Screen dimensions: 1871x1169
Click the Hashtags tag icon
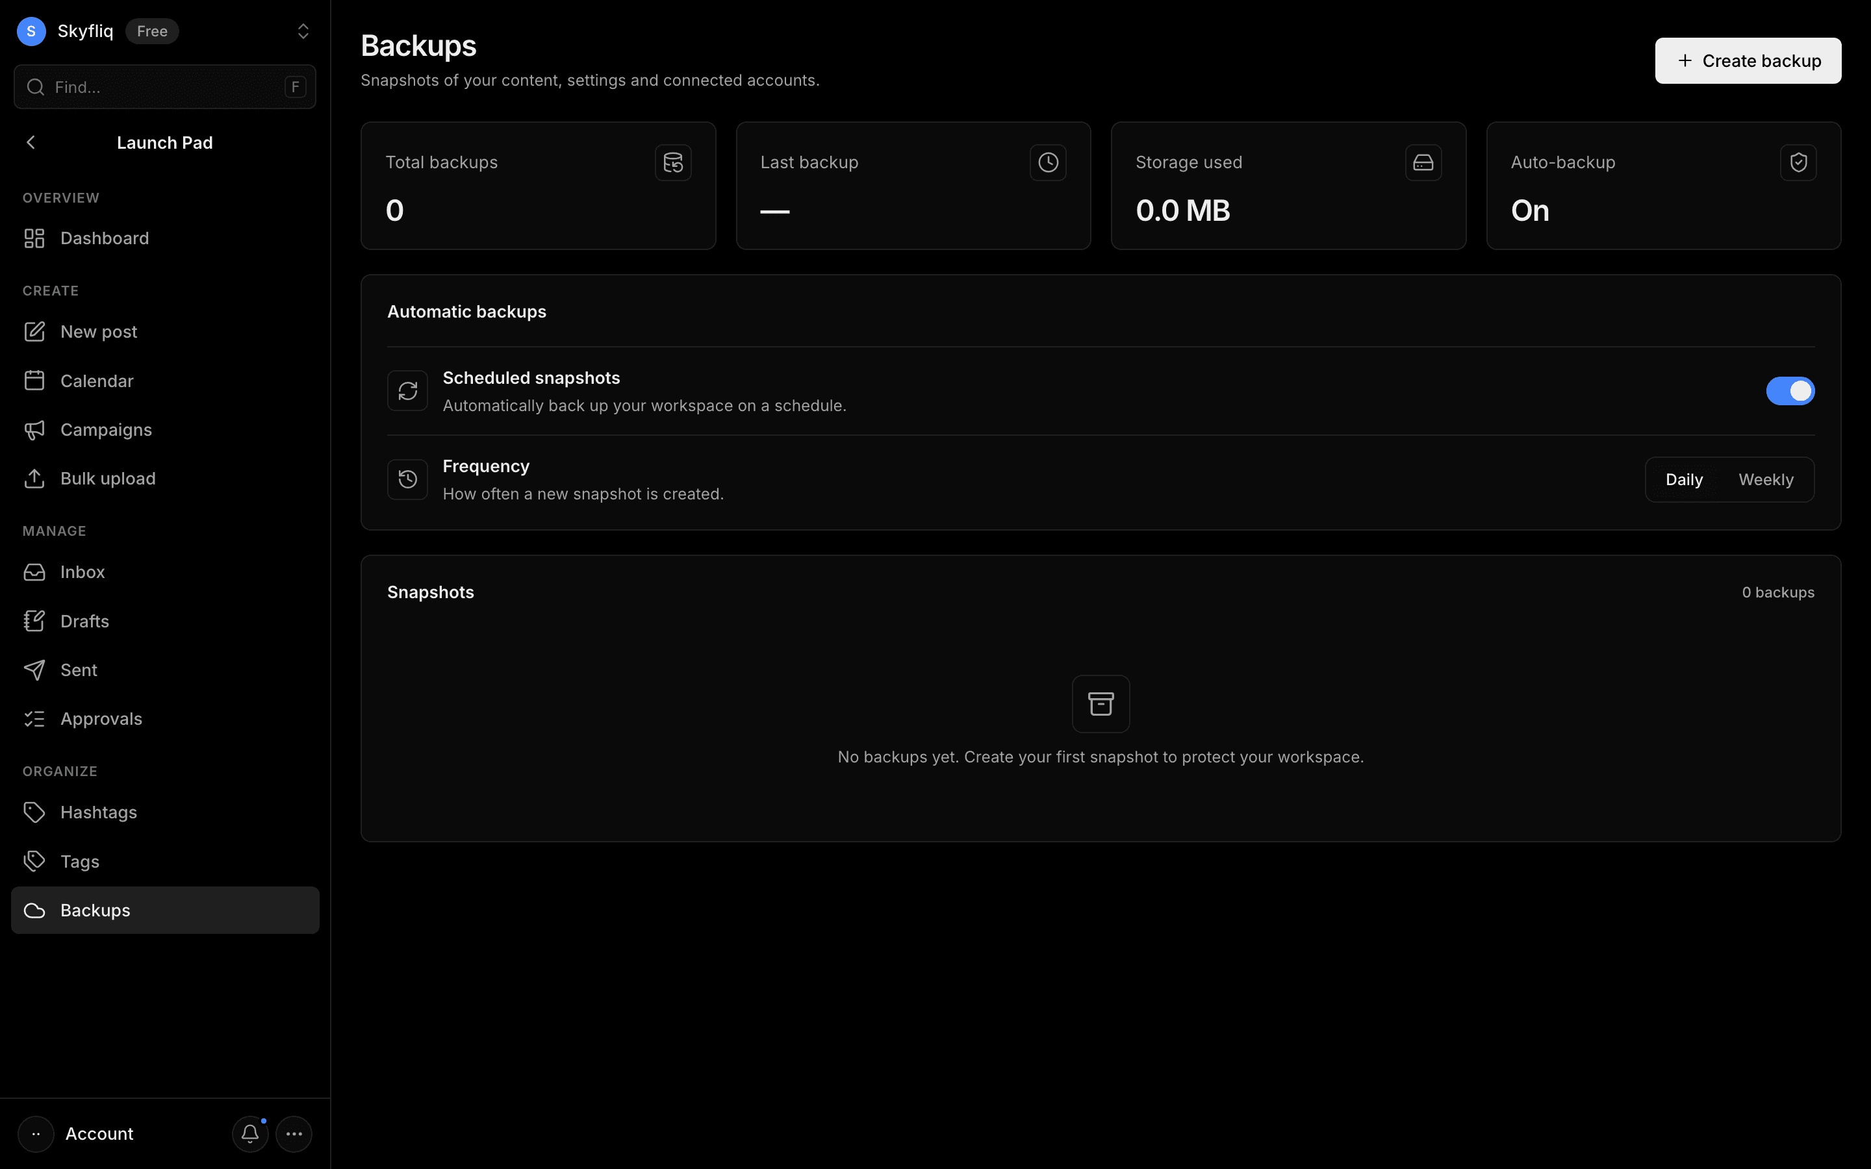(34, 812)
